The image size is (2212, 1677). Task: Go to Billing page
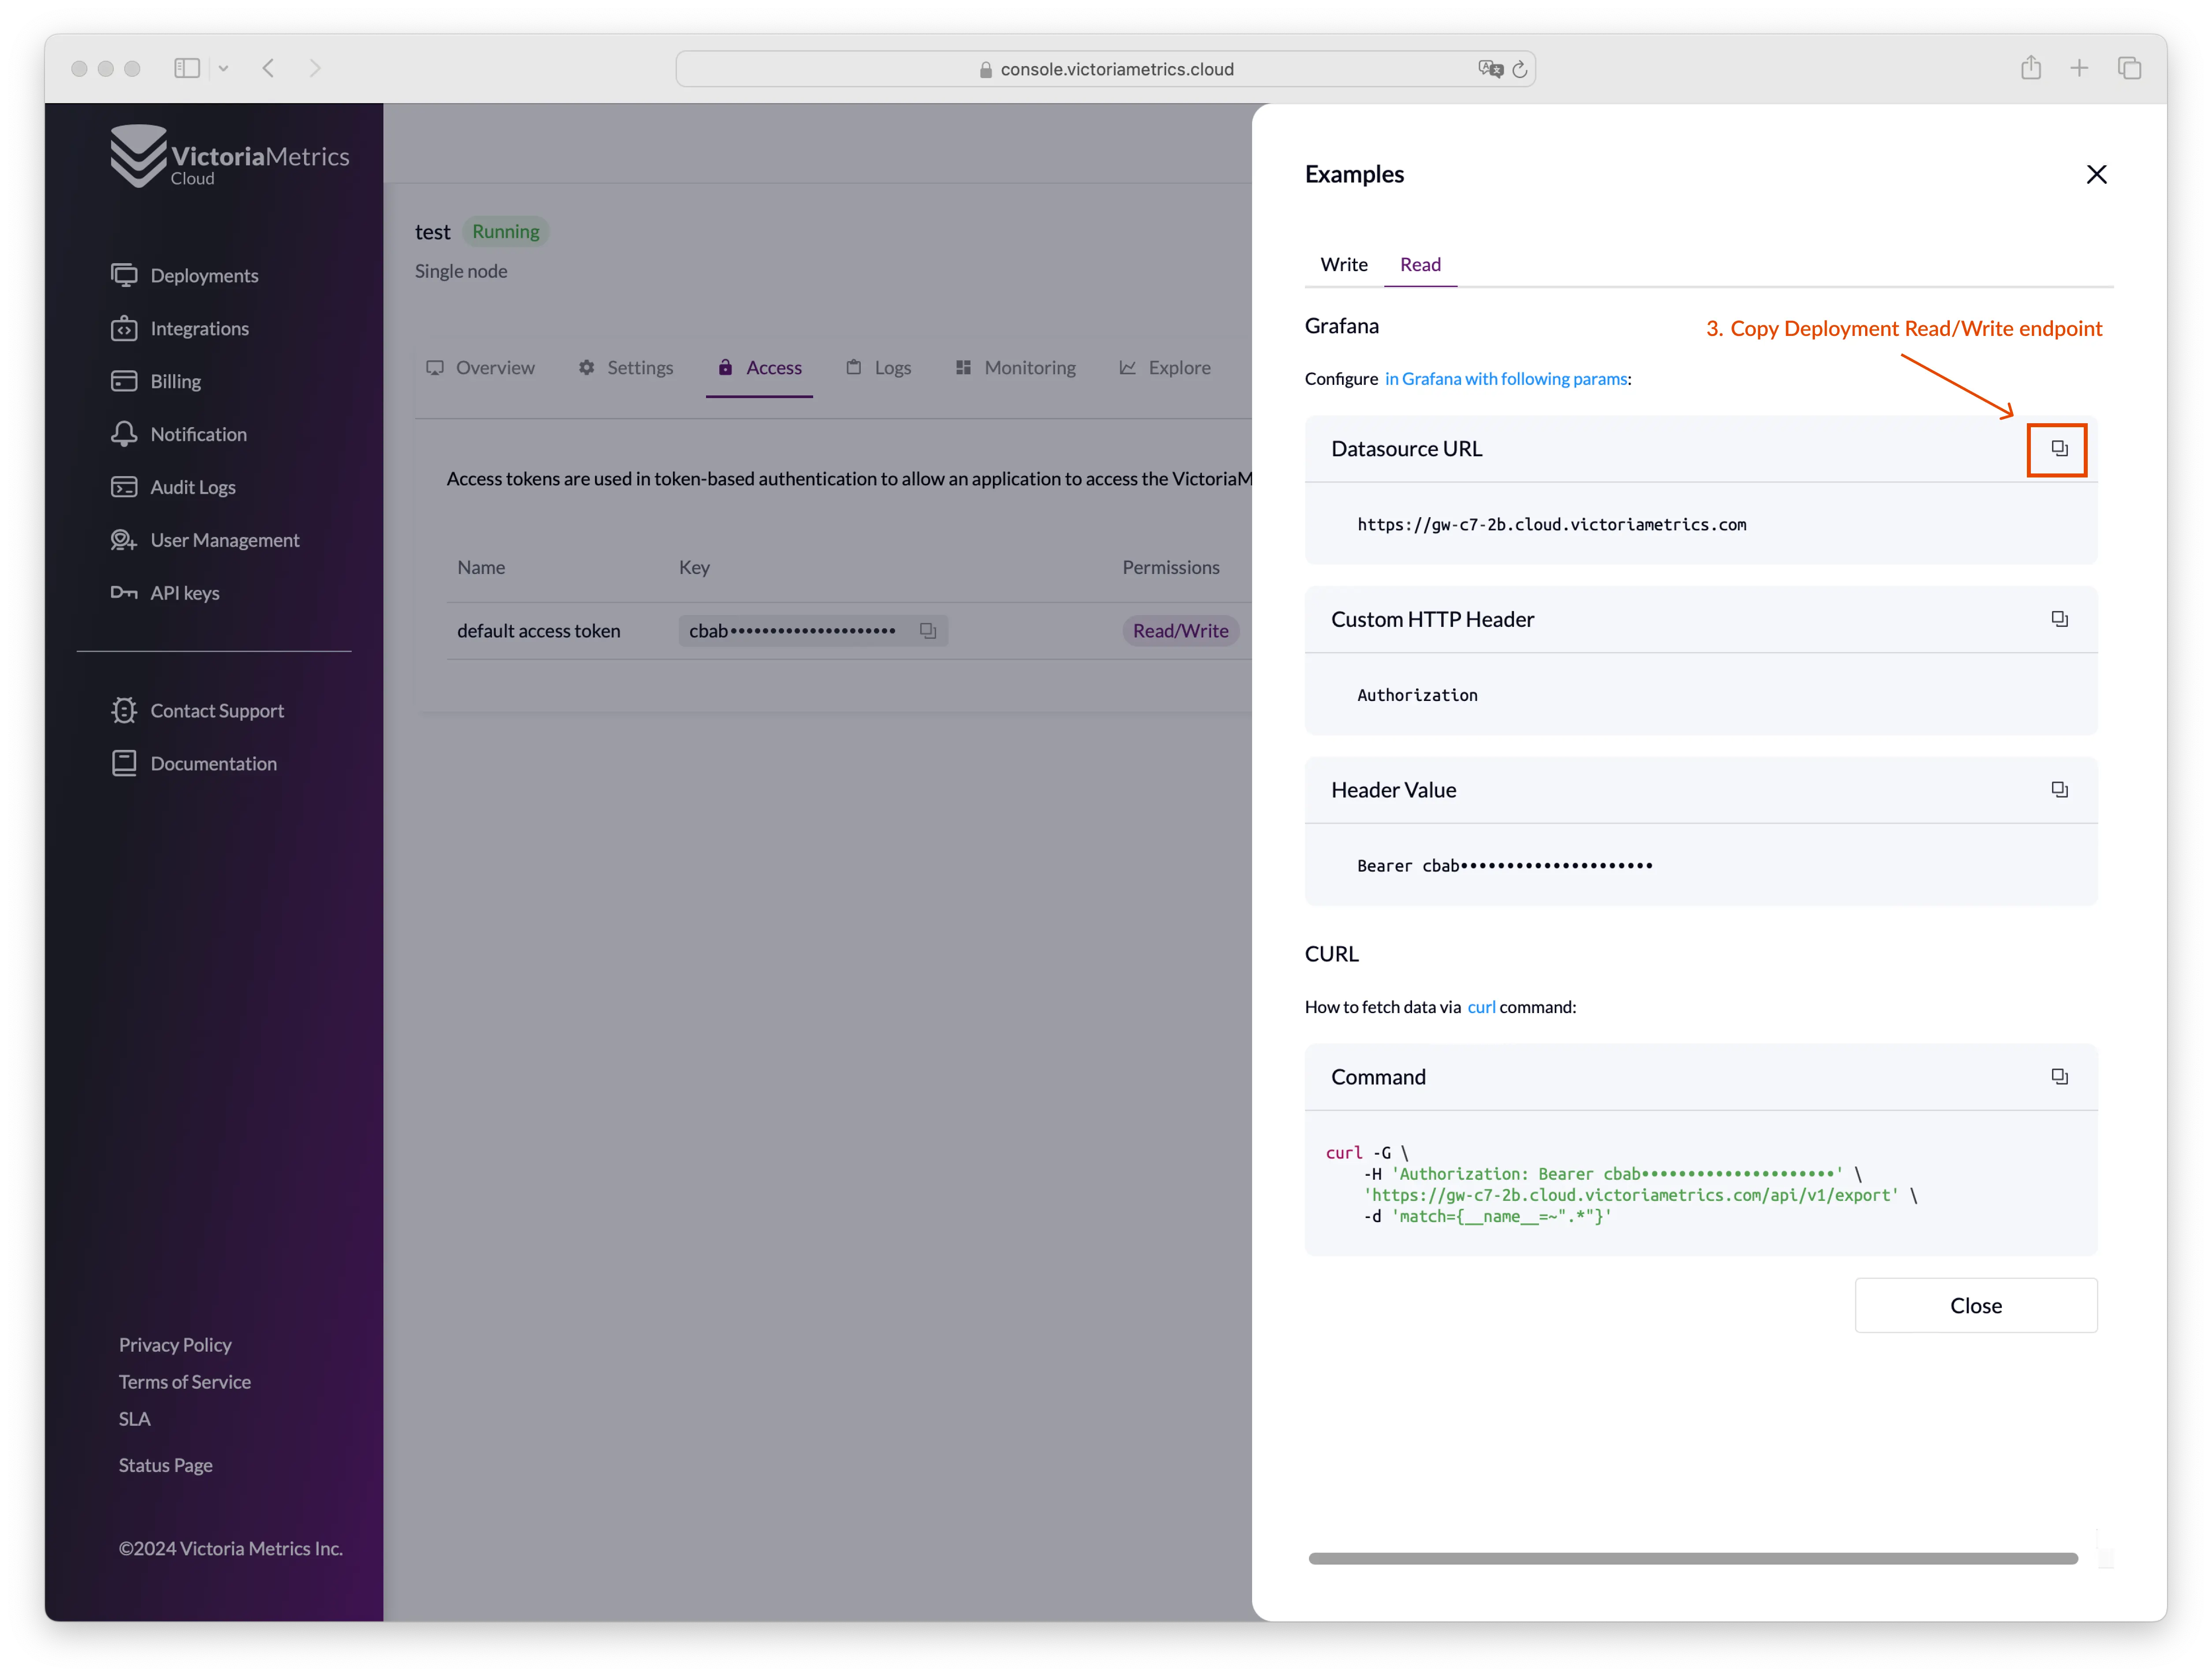156,381
